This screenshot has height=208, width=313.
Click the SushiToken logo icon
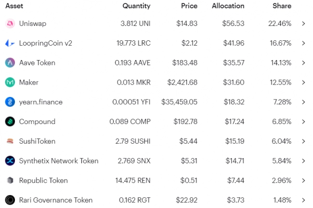coord(10,141)
